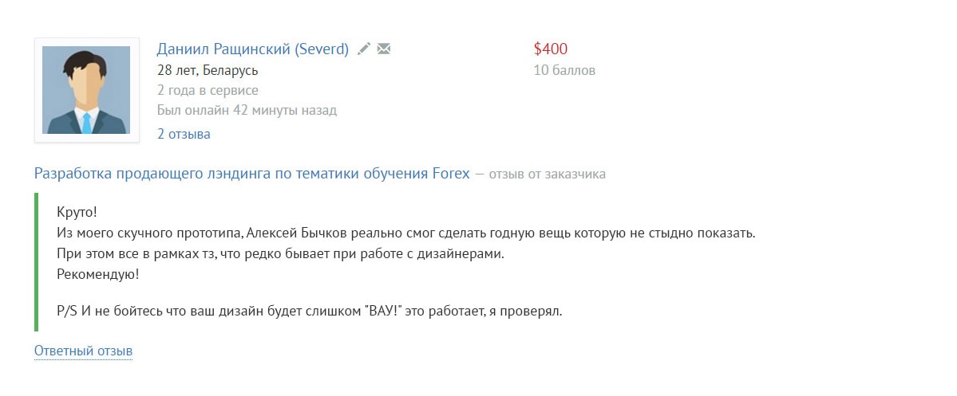Click the '10 баллов' score text
957x396 pixels.
tap(564, 70)
